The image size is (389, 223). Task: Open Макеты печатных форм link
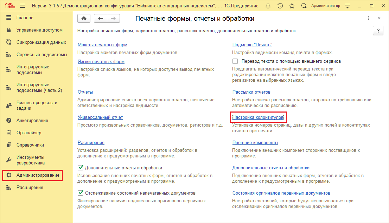click(102, 45)
